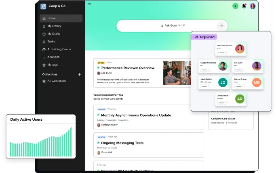Click the My Drafts pencil icon
Image resolution: width=276 pixels, height=173 pixels.
(44, 34)
